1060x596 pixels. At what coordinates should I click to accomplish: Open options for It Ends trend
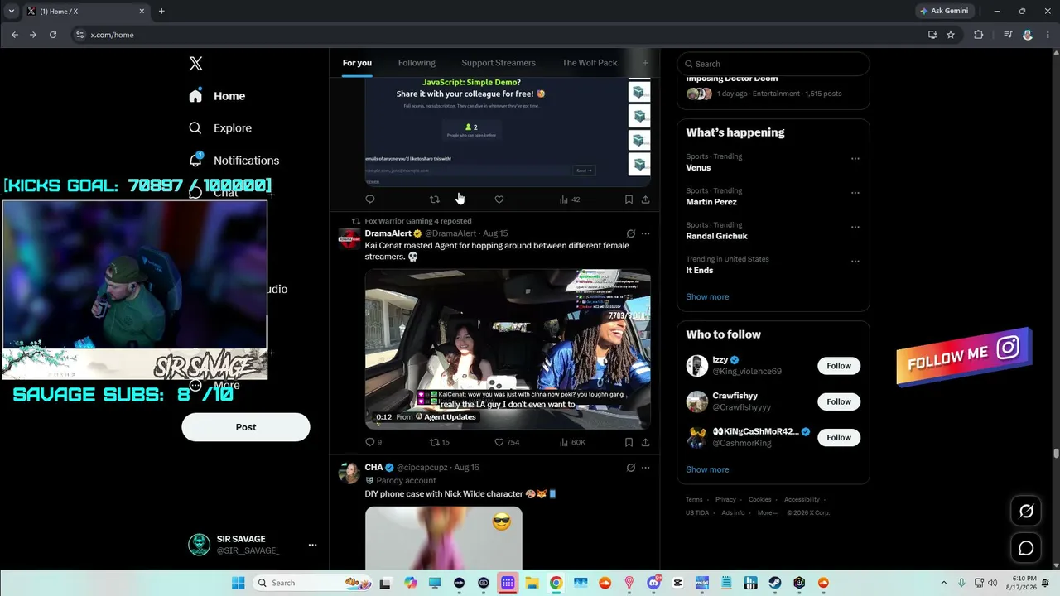[x=855, y=261]
